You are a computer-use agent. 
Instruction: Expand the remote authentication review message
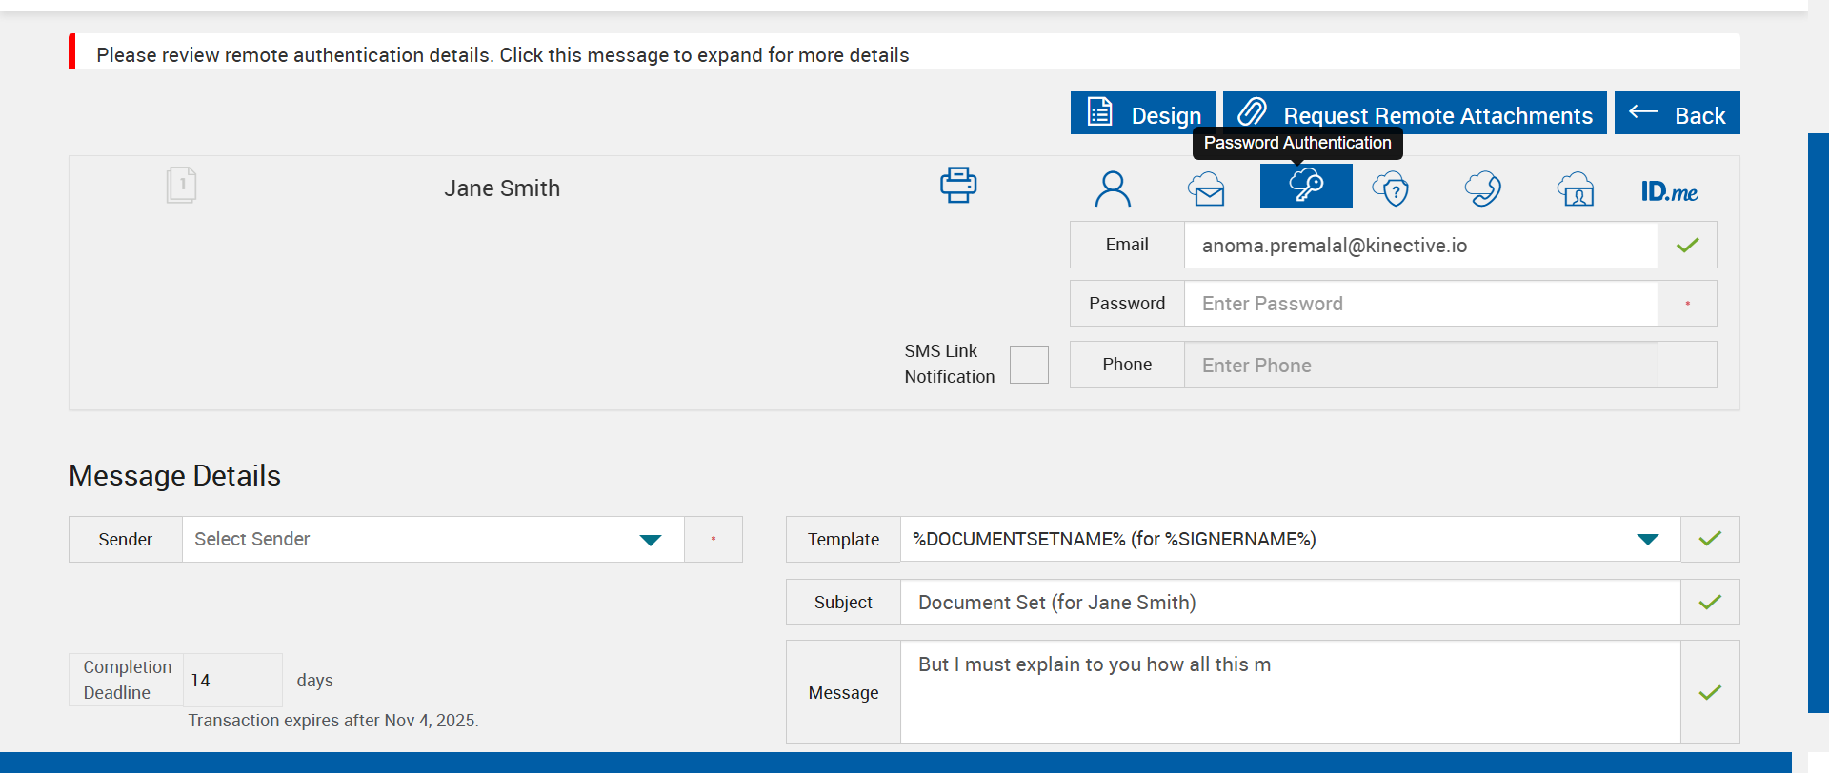coord(503,55)
